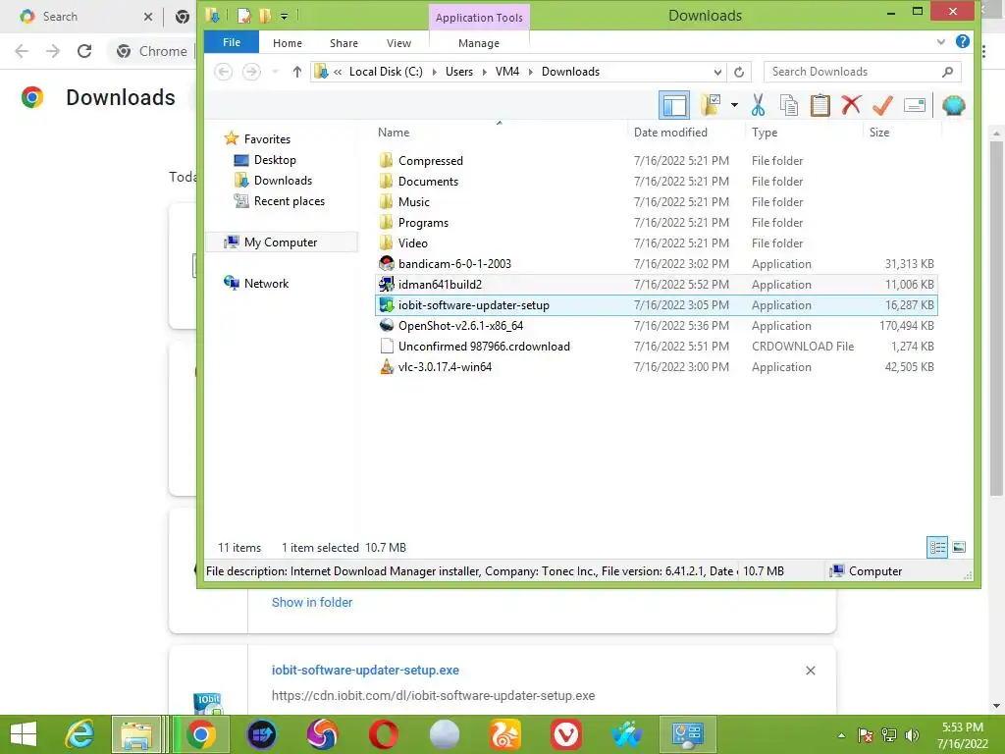Launch Internet Explorer from taskbar

79,734
